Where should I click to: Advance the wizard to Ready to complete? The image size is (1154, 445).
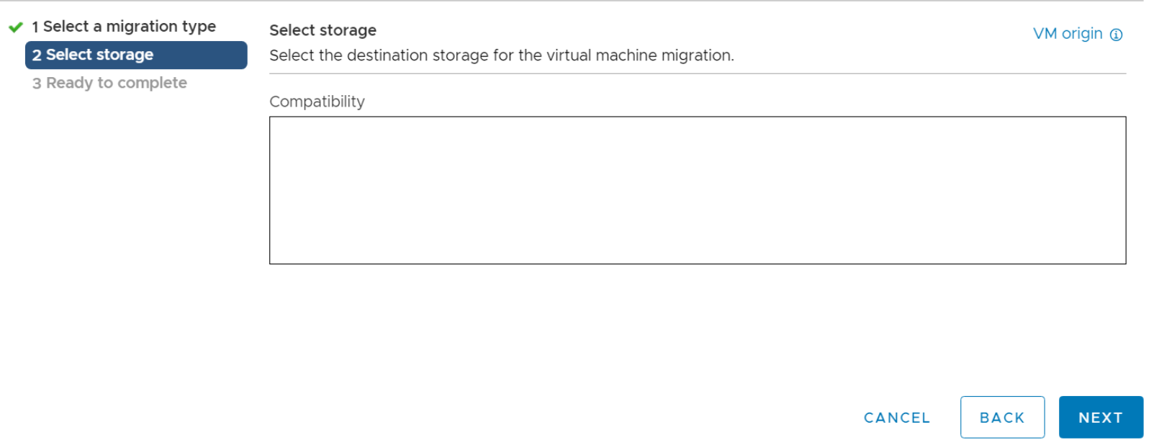1100,417
